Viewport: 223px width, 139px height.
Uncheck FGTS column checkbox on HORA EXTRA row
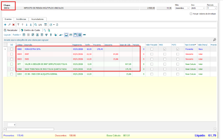[x=178, y=49]
